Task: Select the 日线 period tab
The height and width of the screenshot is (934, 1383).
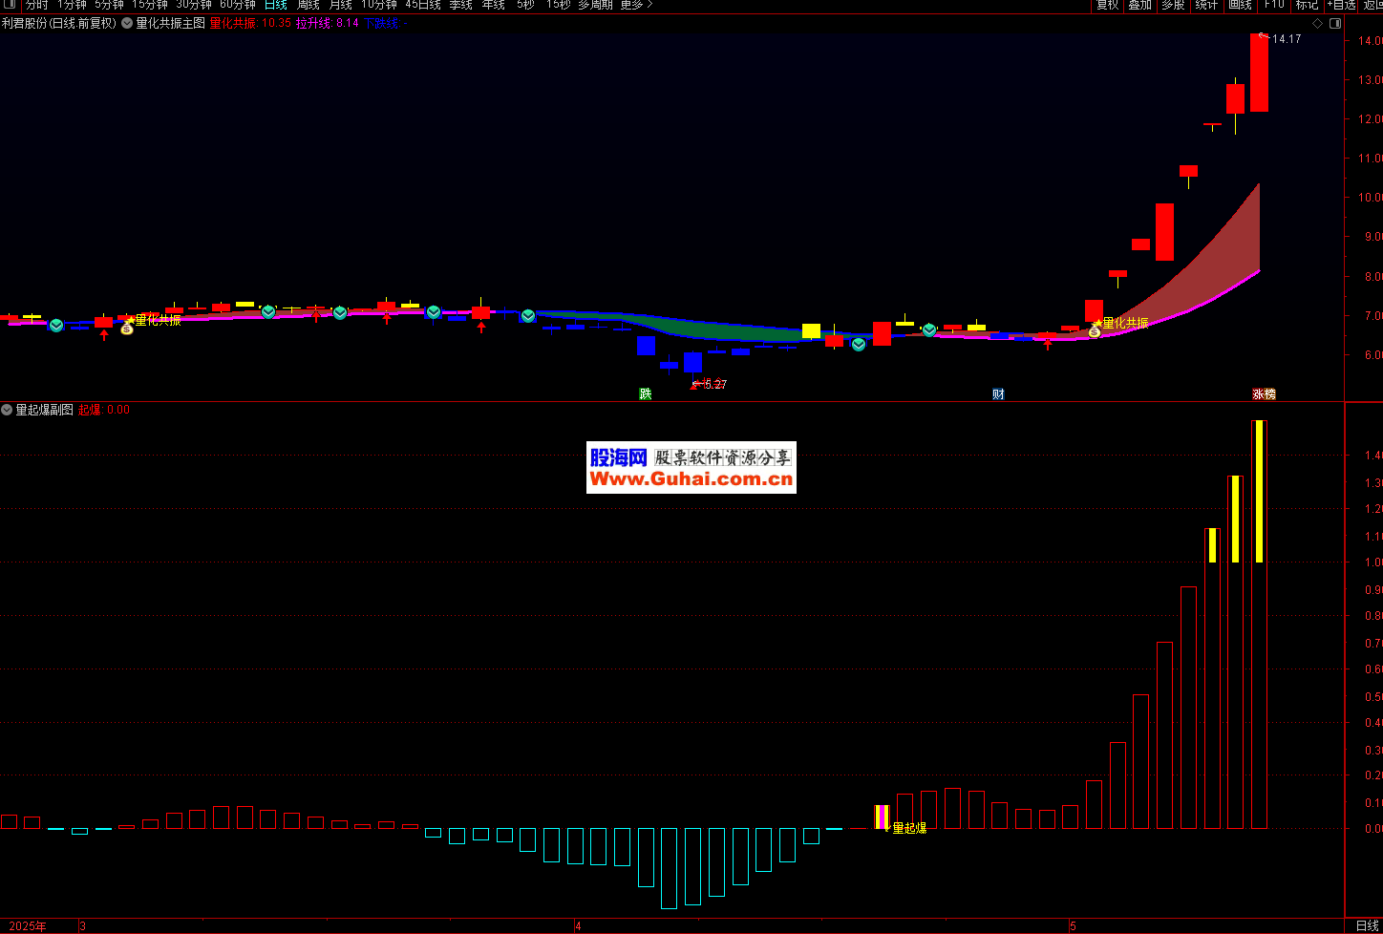Action: pos(275,5)
